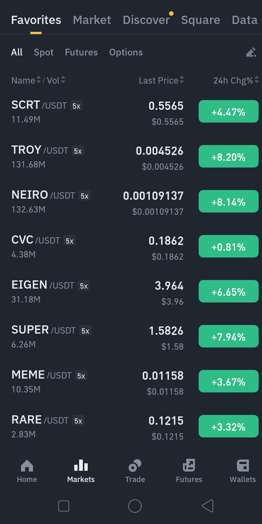Filter favorites by Spot

point(43,52)
